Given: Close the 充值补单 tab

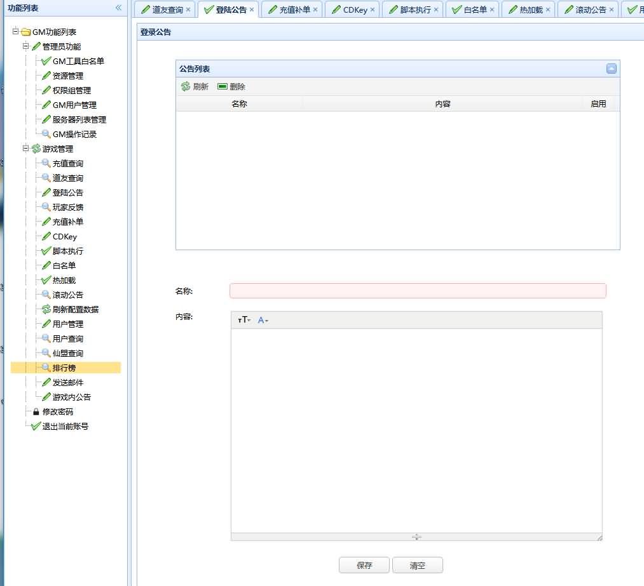Looking at the screenshot, I should coord(315,10).
